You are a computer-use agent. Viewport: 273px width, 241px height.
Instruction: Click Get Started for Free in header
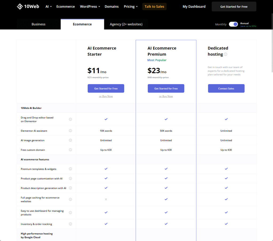[x=234, y=7]
